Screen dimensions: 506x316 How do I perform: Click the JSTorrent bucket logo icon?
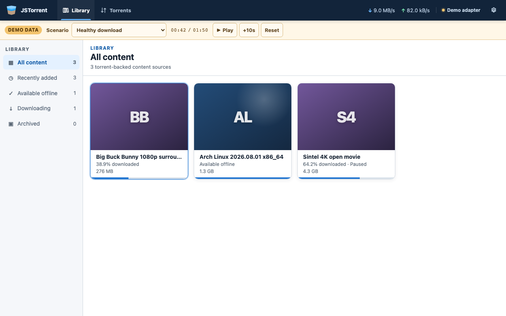point(11,10)
